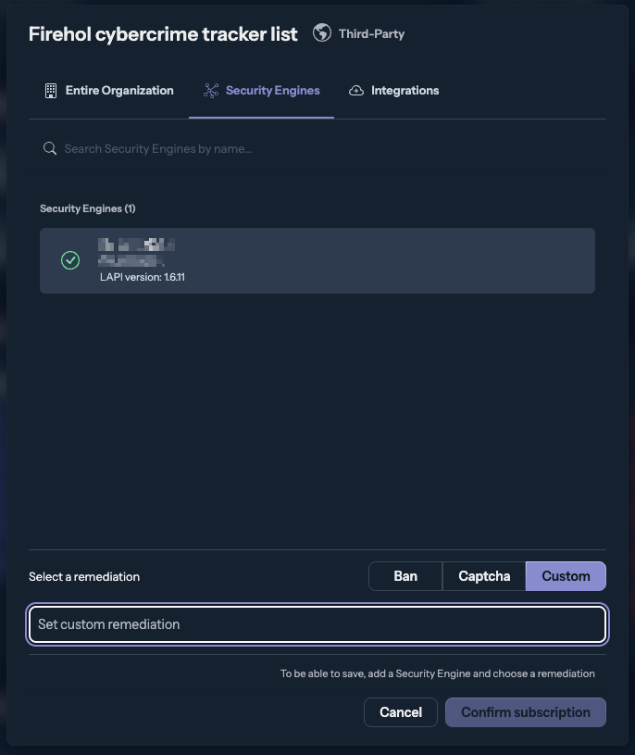Switch to the Entire Organization tab
The height and width of the screenshot is (755, 635).
coord(118,91)
